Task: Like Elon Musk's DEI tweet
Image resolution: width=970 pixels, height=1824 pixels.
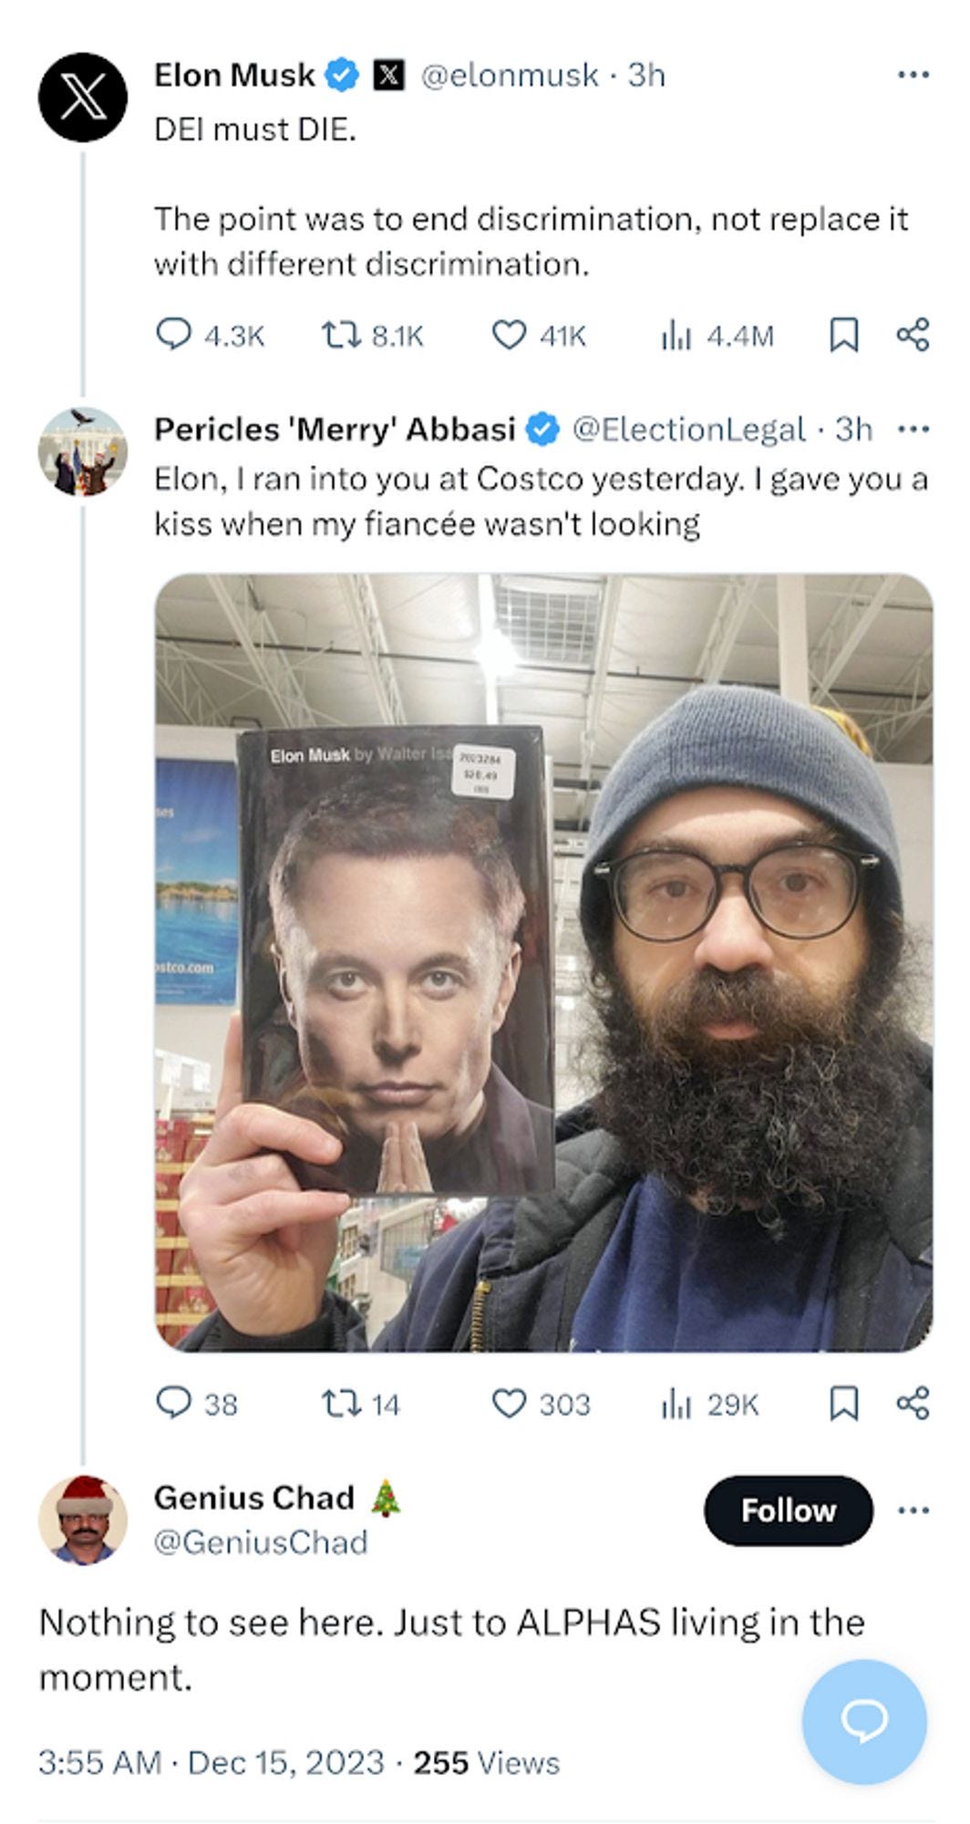Action: click(x=539, y=336)
